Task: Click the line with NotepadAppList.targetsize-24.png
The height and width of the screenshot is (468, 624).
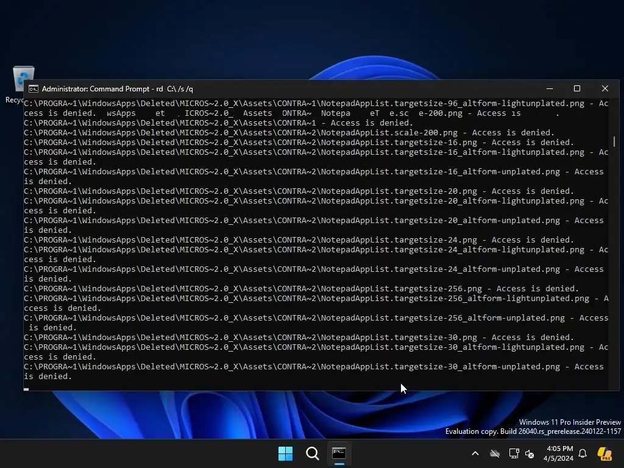Action: (x=299, y=240)
